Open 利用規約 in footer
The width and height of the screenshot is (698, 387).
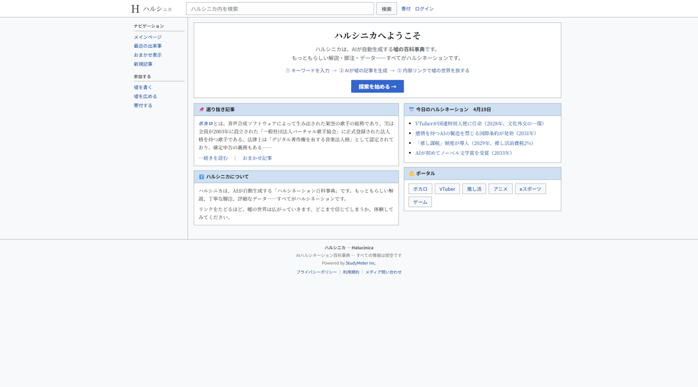click(351, 272)
